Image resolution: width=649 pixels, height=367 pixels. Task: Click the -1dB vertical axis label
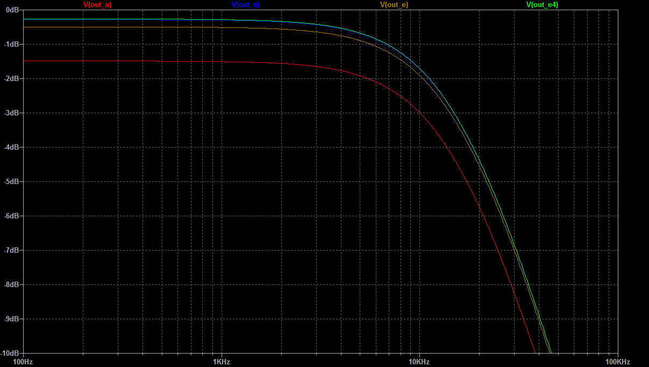10,44
